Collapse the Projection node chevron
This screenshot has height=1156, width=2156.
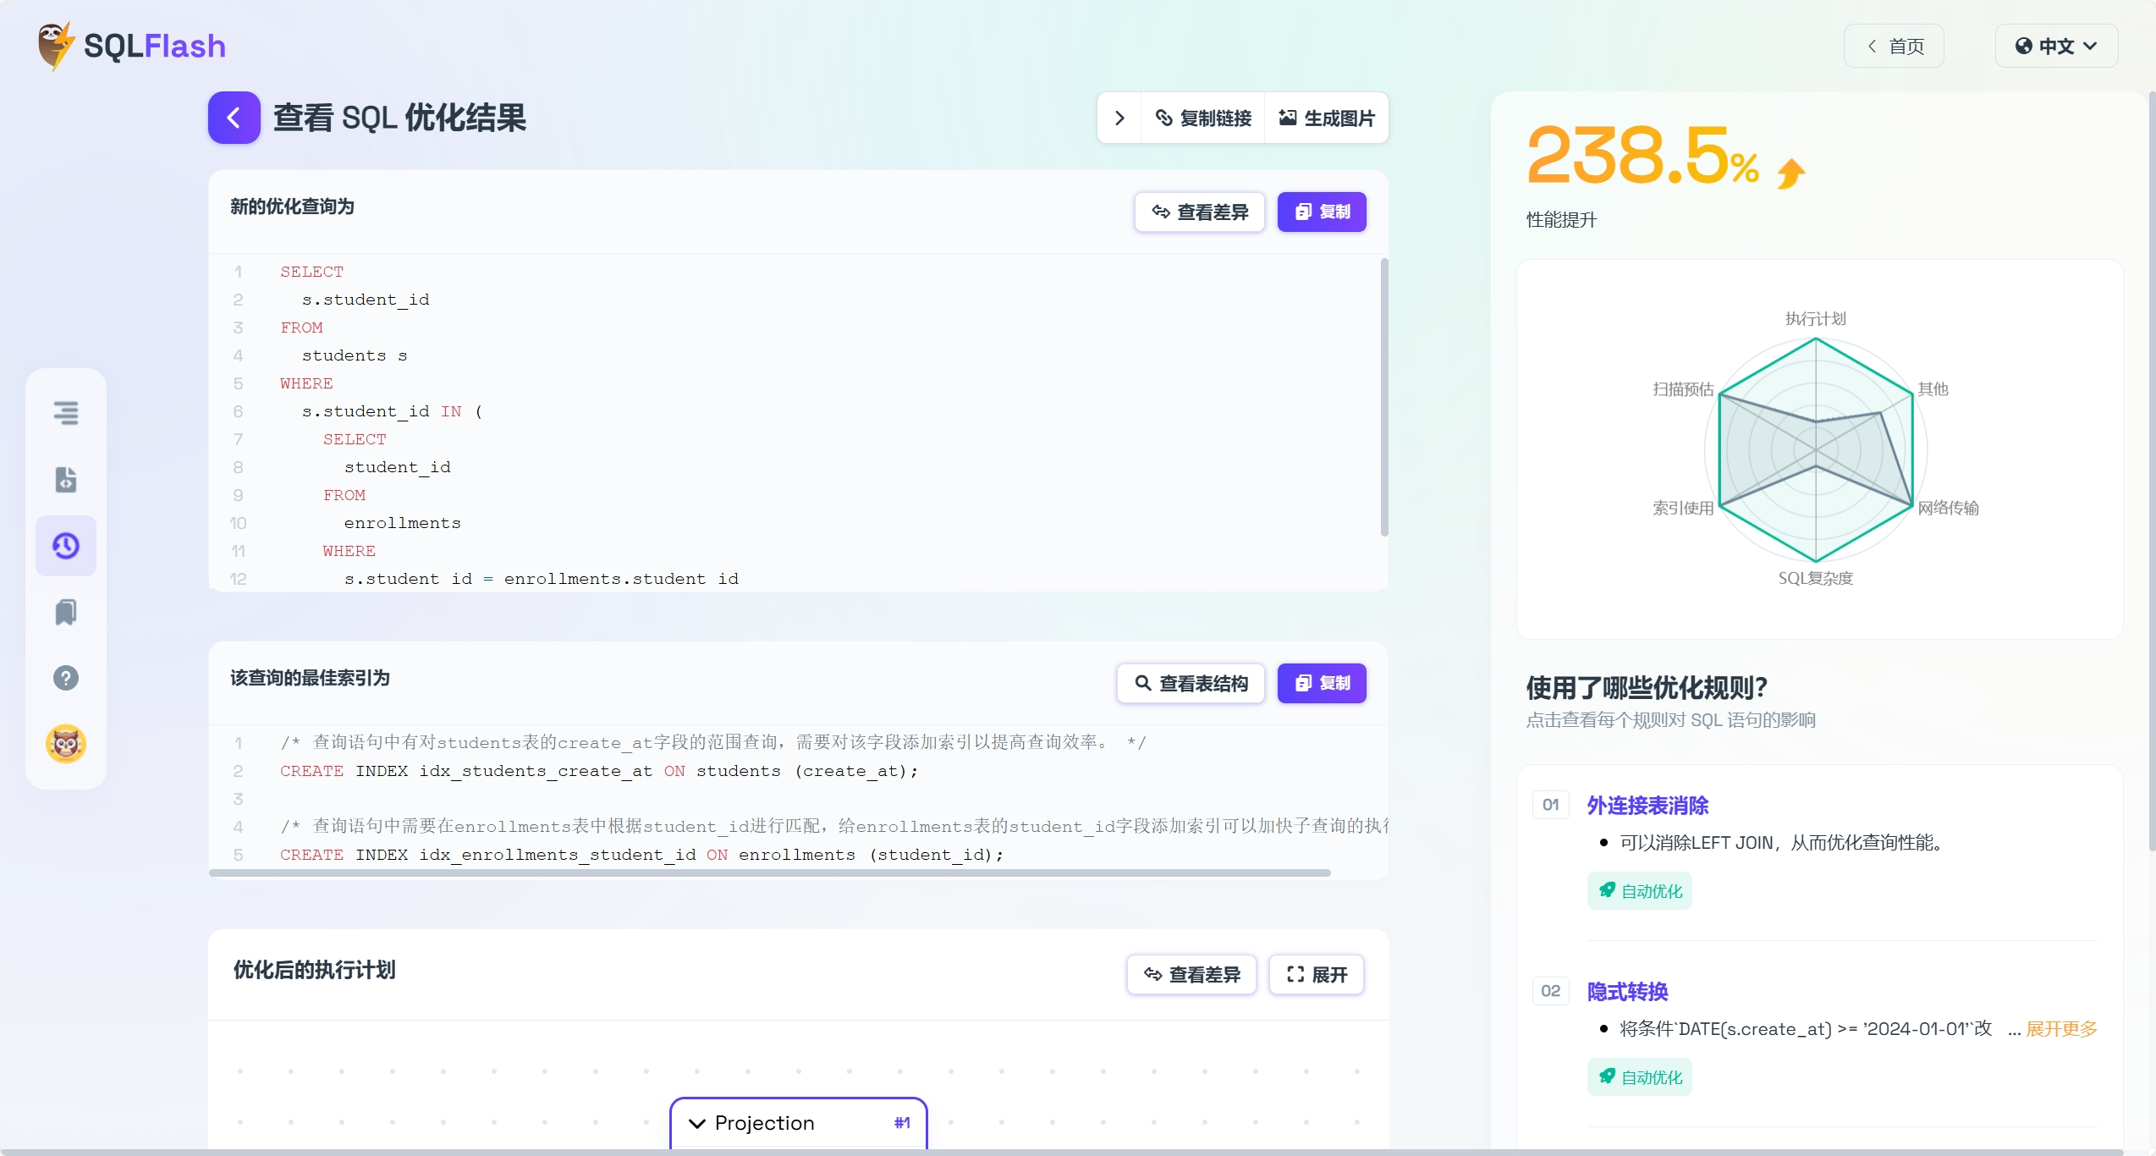pyautogui.click(x=697, y=1124)
